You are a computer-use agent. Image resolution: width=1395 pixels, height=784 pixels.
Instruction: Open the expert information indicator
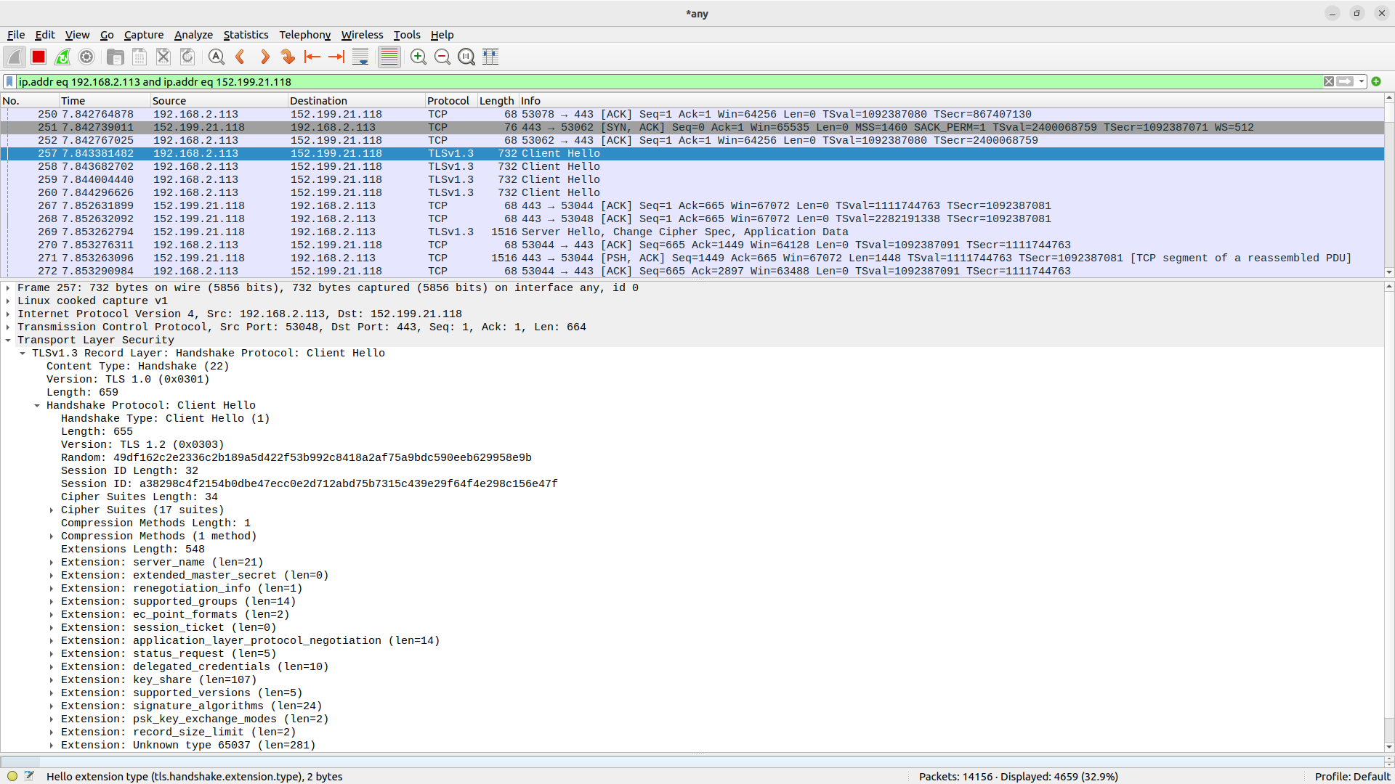(12, 776)
